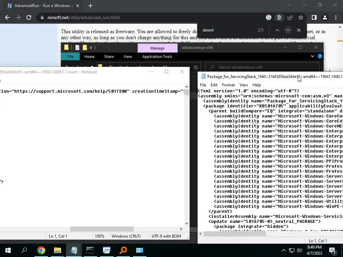The height and width of the screenshot is (257, 343).
Task: Click the find-in-page icon in the address bar
Action: click(279, 17)
